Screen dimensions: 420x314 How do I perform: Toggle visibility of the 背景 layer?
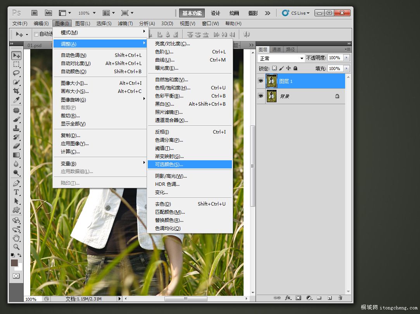261,96
